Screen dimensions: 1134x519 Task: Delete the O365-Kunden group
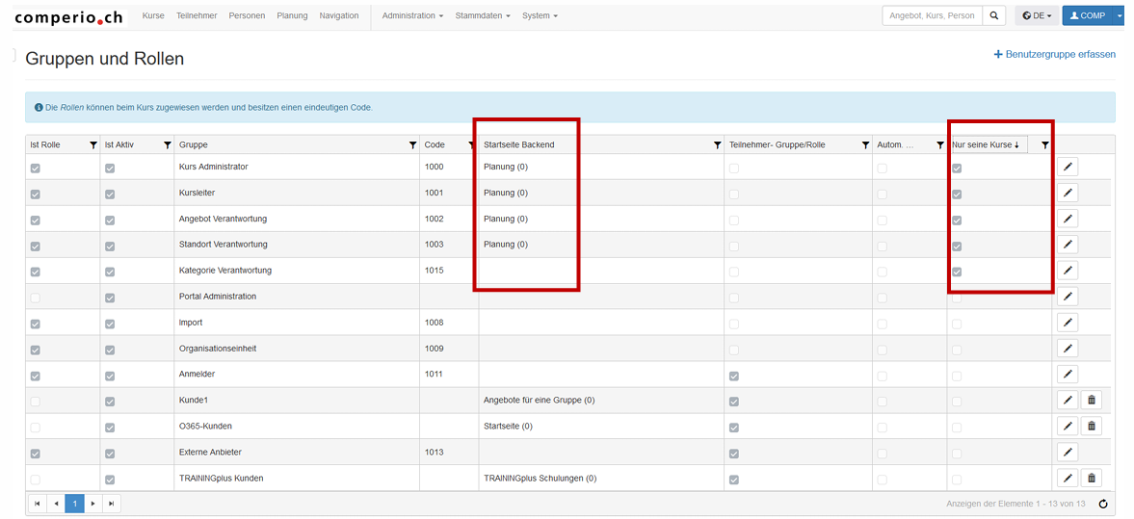tap(1092, 426)
